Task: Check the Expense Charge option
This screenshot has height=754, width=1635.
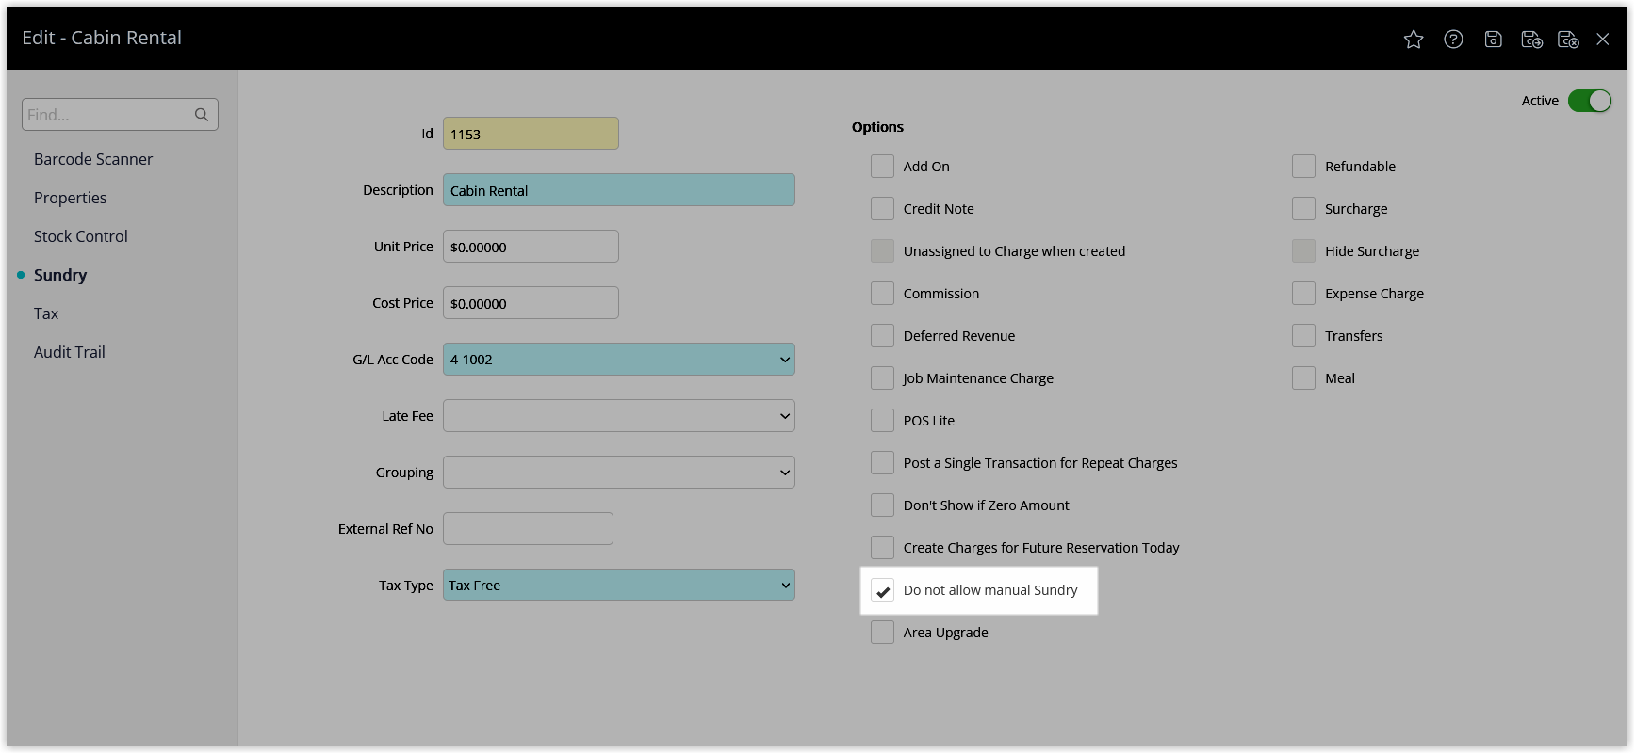Action: pos(1303,294)
